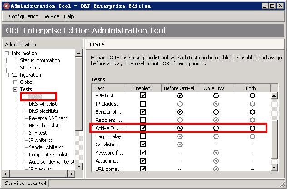Collapse the Tests parent tree node
Screen dimensions: 287x189
pyautogui.click(x=15, y=90)
